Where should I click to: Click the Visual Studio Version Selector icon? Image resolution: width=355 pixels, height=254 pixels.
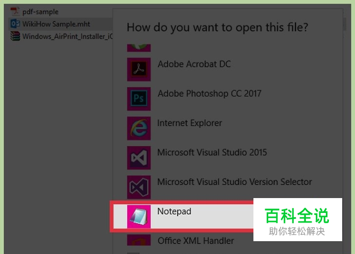139,187
